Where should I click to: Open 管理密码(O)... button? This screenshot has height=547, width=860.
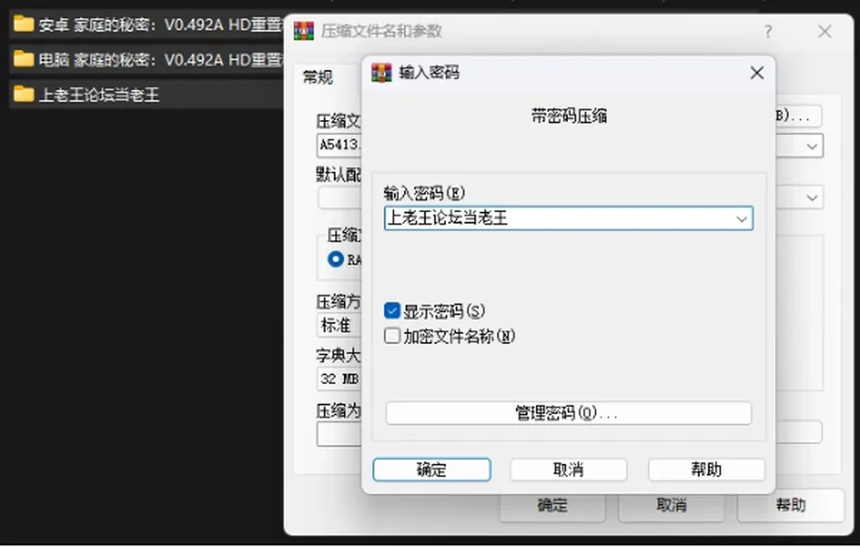pyautogui.click(x=568, y=413)
